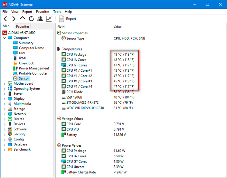Click the DirectX Xbox icon

(x=10, y=119)
